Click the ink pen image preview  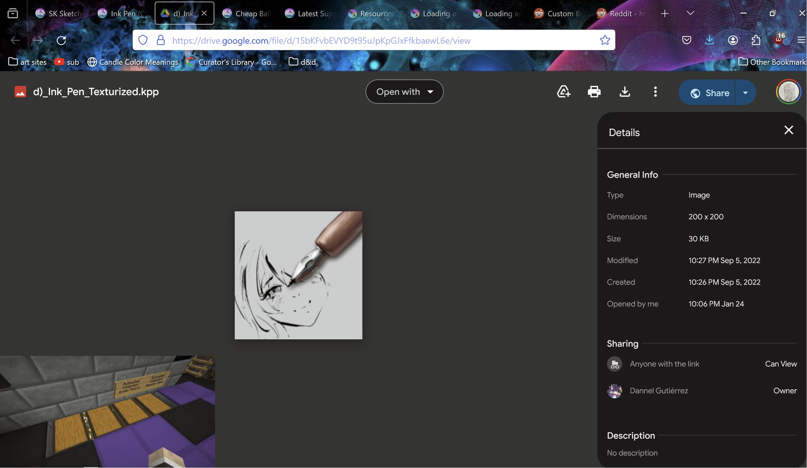click(x=298, y=275)
